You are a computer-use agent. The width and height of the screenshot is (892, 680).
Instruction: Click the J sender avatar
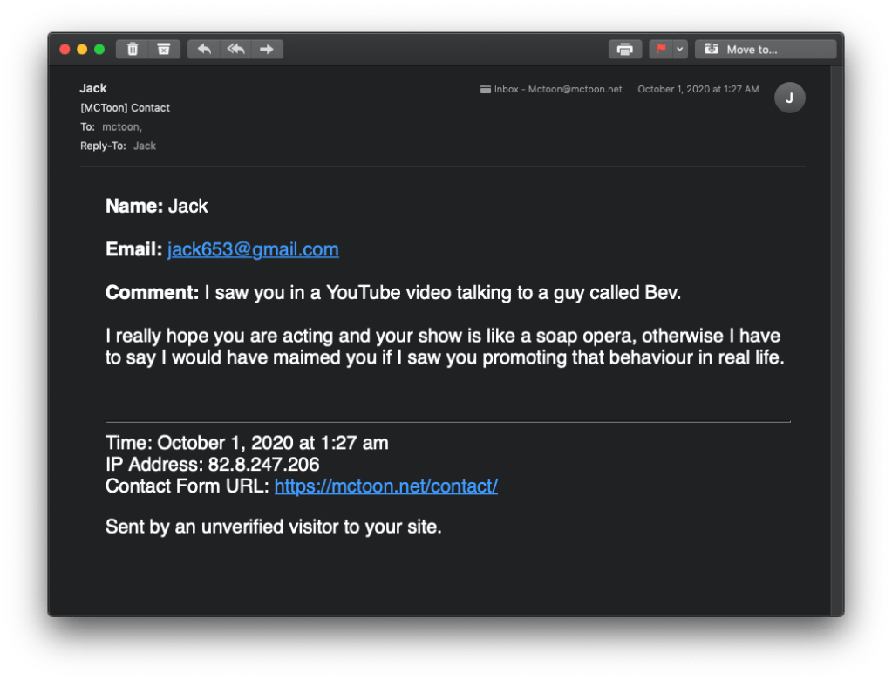[x=789, y=99]
